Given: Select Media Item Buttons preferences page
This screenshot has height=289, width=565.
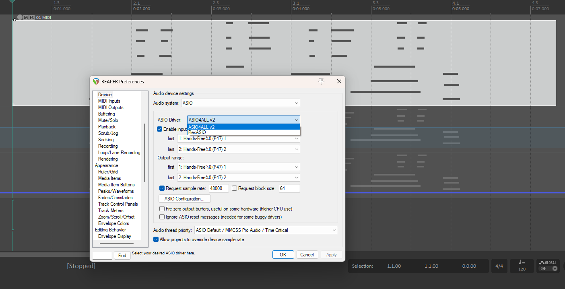Looking at the screenshot, I should tap(116, 185).
